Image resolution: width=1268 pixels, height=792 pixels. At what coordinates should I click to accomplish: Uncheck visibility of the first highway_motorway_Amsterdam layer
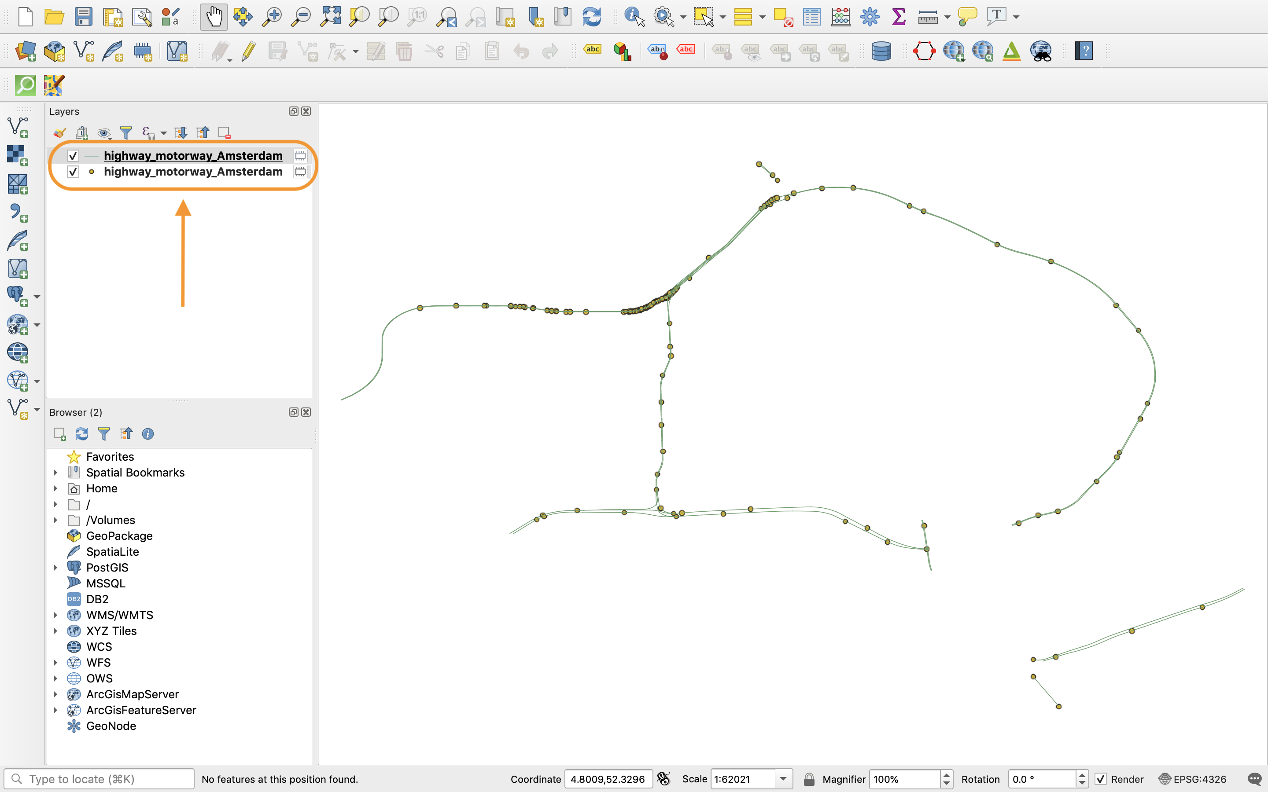72,155
